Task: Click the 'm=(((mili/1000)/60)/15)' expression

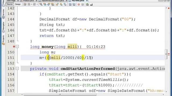Action: tap(66, 58)
